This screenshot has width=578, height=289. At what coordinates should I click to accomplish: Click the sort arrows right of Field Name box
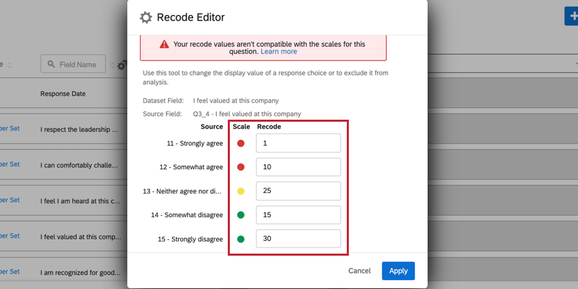click(x=112, y=65)
